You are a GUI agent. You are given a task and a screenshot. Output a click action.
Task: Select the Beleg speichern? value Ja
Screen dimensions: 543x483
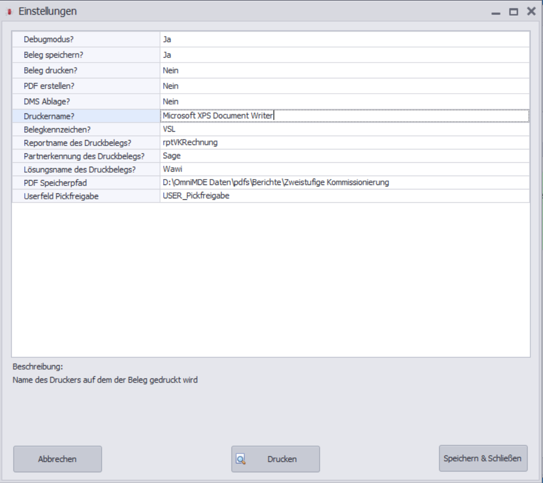(344, 55)
